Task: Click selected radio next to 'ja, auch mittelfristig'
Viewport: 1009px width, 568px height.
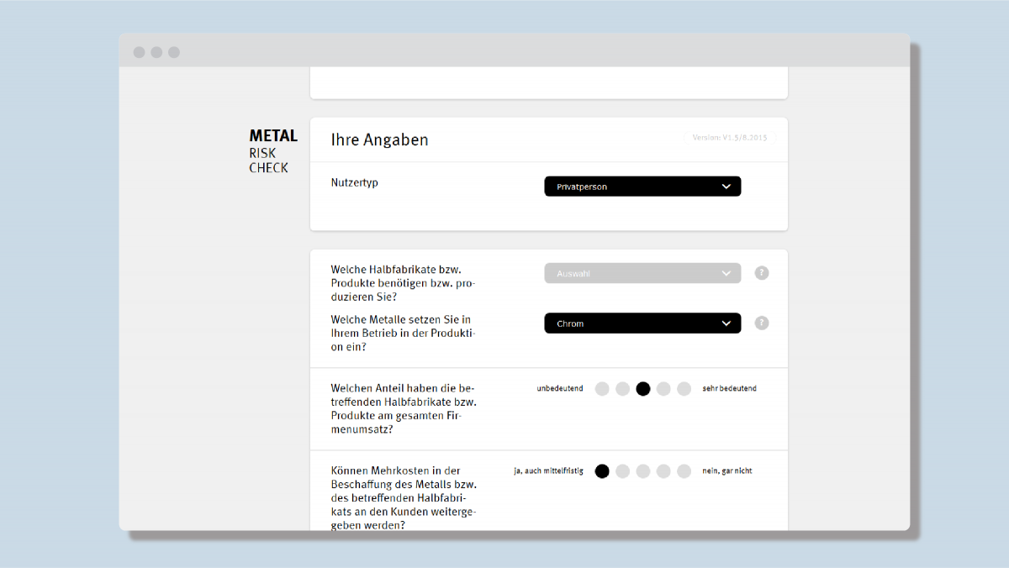Action: point(602,471)
